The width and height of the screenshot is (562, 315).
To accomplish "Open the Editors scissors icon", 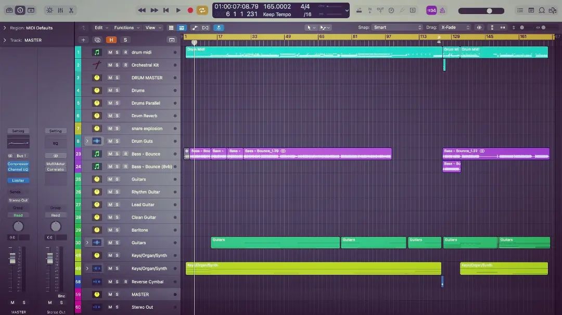I will [71, 10].
